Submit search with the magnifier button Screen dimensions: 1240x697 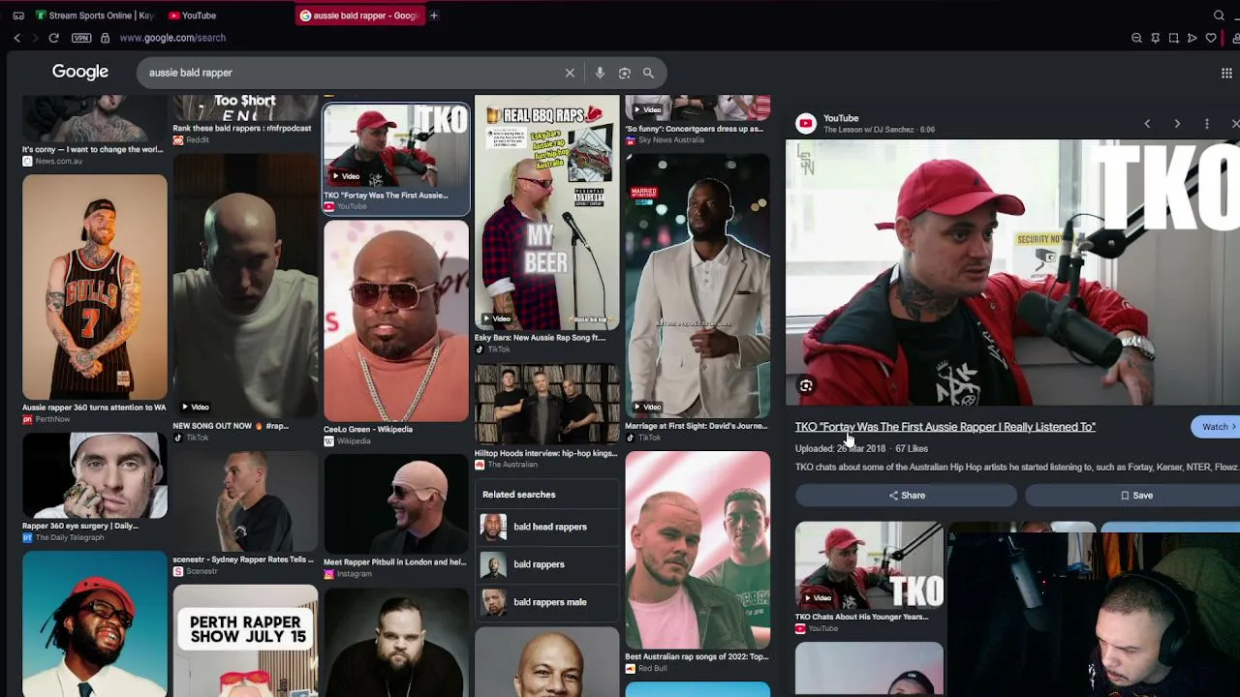click(648, 73)
